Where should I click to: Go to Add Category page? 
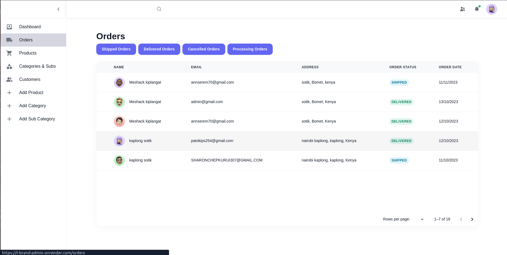[x=32, y=106]
